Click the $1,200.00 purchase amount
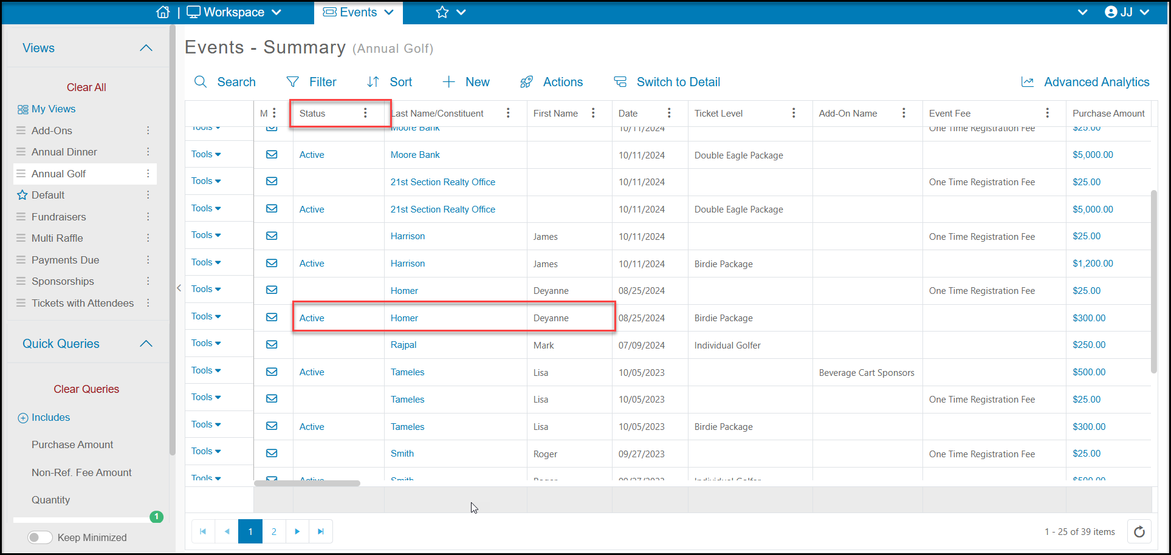 click(x=1093, y=264)
